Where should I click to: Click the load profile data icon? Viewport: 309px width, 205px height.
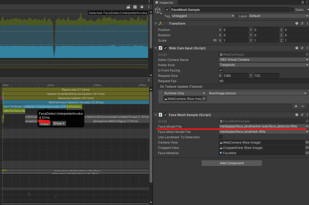[128, 7]
